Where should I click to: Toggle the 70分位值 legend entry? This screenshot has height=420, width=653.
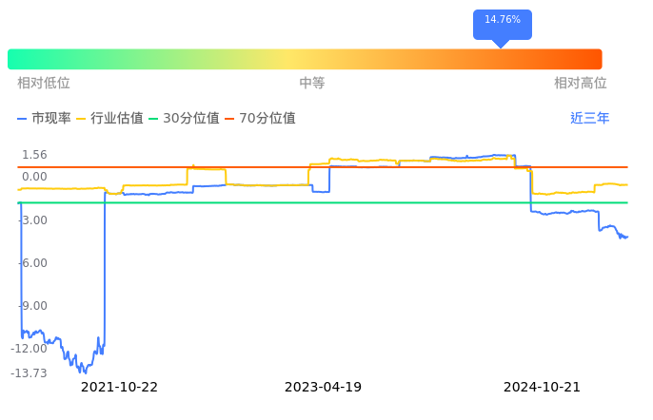pyautogui.click(x=260, y=119)
